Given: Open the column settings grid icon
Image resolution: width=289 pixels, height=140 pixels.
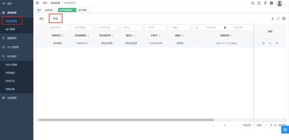Looking at the screenshot, I should tap(284, 18).
